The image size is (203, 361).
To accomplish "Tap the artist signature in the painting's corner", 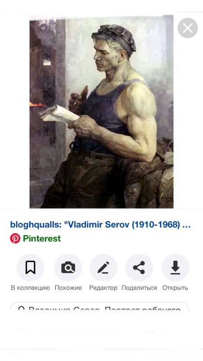I will [x=166, y=198].
